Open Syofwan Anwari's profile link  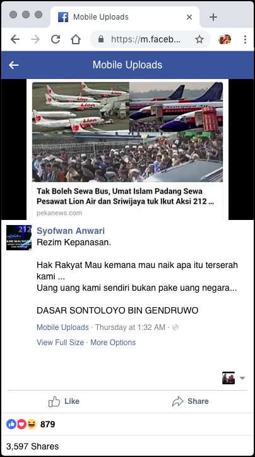click(71, 231)
